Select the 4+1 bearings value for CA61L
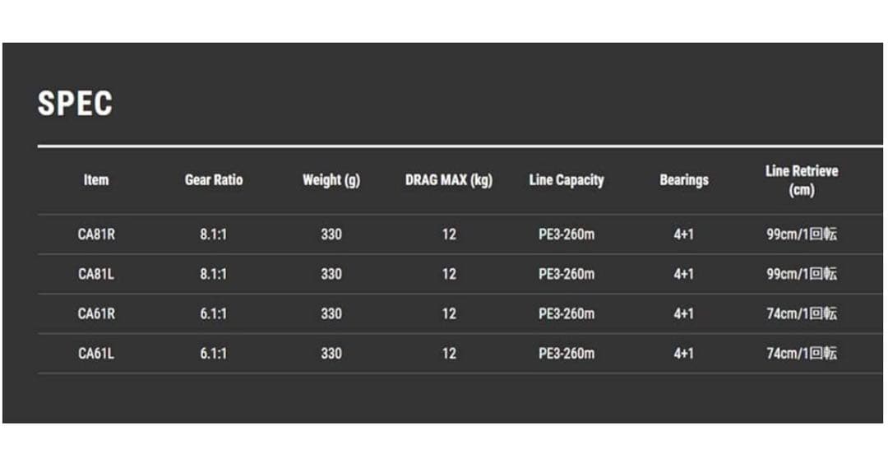 point(684,353)
